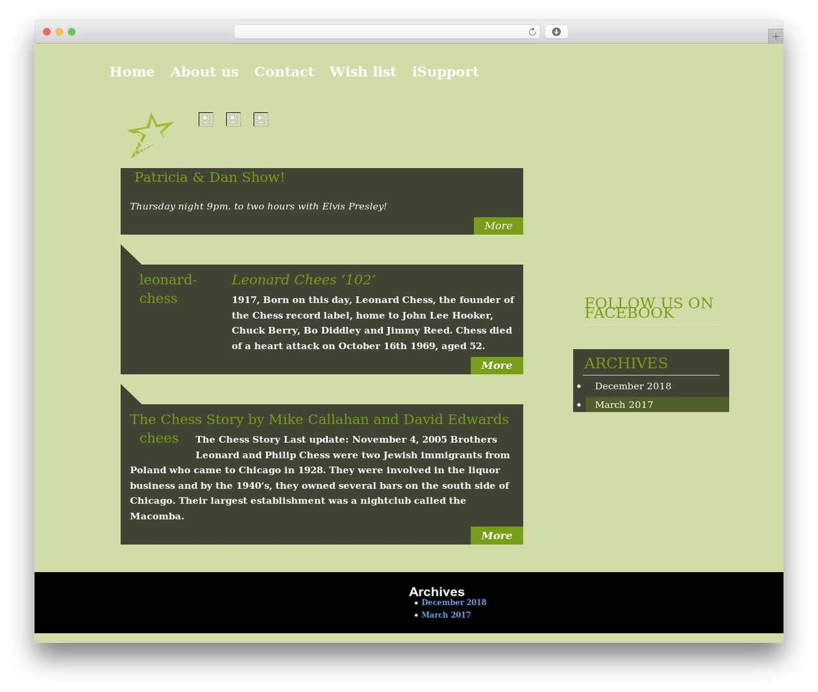
Task: Open the About us page
Action: click(204, 71)
